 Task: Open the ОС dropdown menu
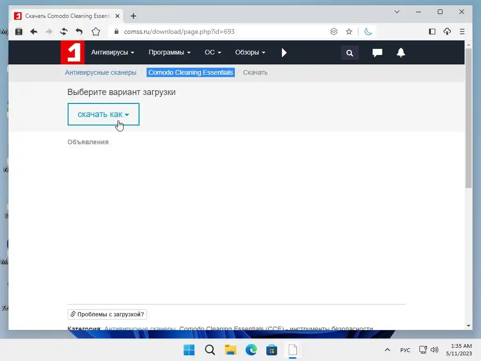(x=213, y=53)
